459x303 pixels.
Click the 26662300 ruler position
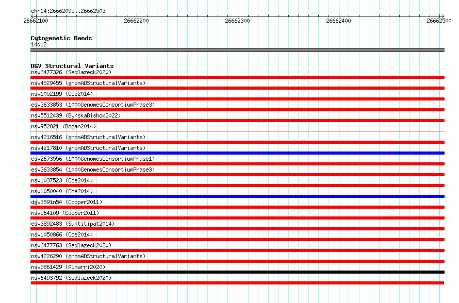point(237,21)
